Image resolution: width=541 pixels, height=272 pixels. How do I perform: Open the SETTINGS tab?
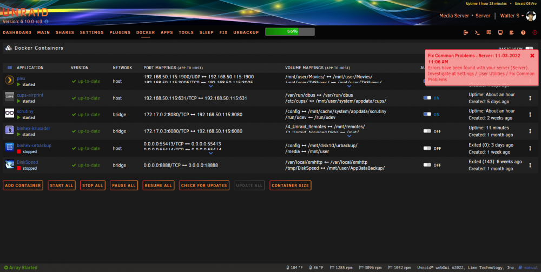click(92, 32)
